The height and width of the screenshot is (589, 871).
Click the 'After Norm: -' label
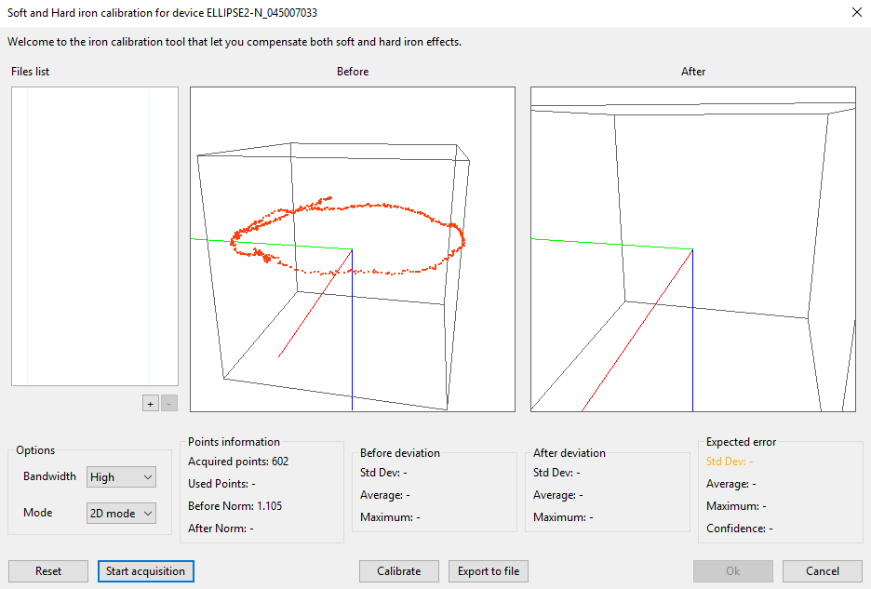(221, 528)
